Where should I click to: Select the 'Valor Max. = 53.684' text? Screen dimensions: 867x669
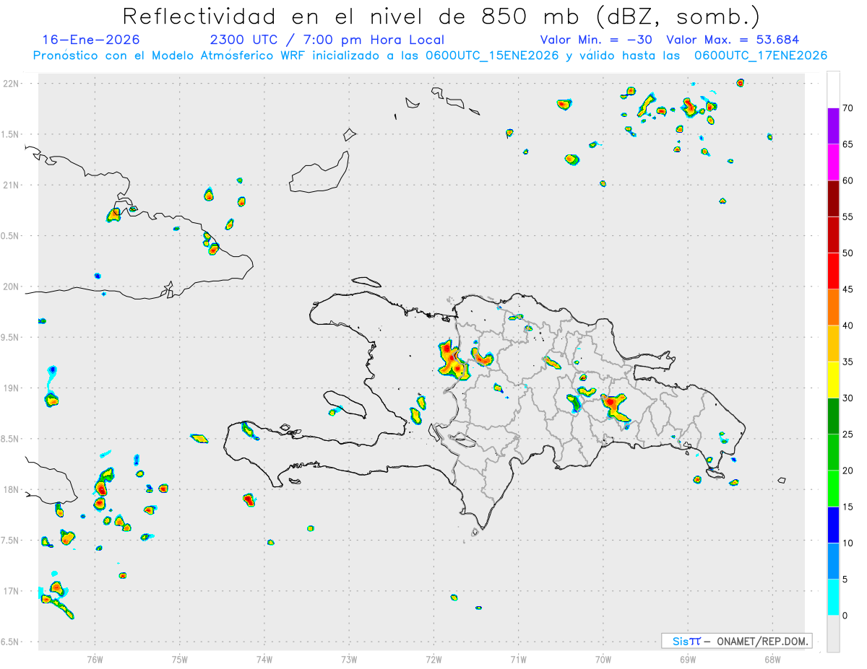(x=733, y=40)
